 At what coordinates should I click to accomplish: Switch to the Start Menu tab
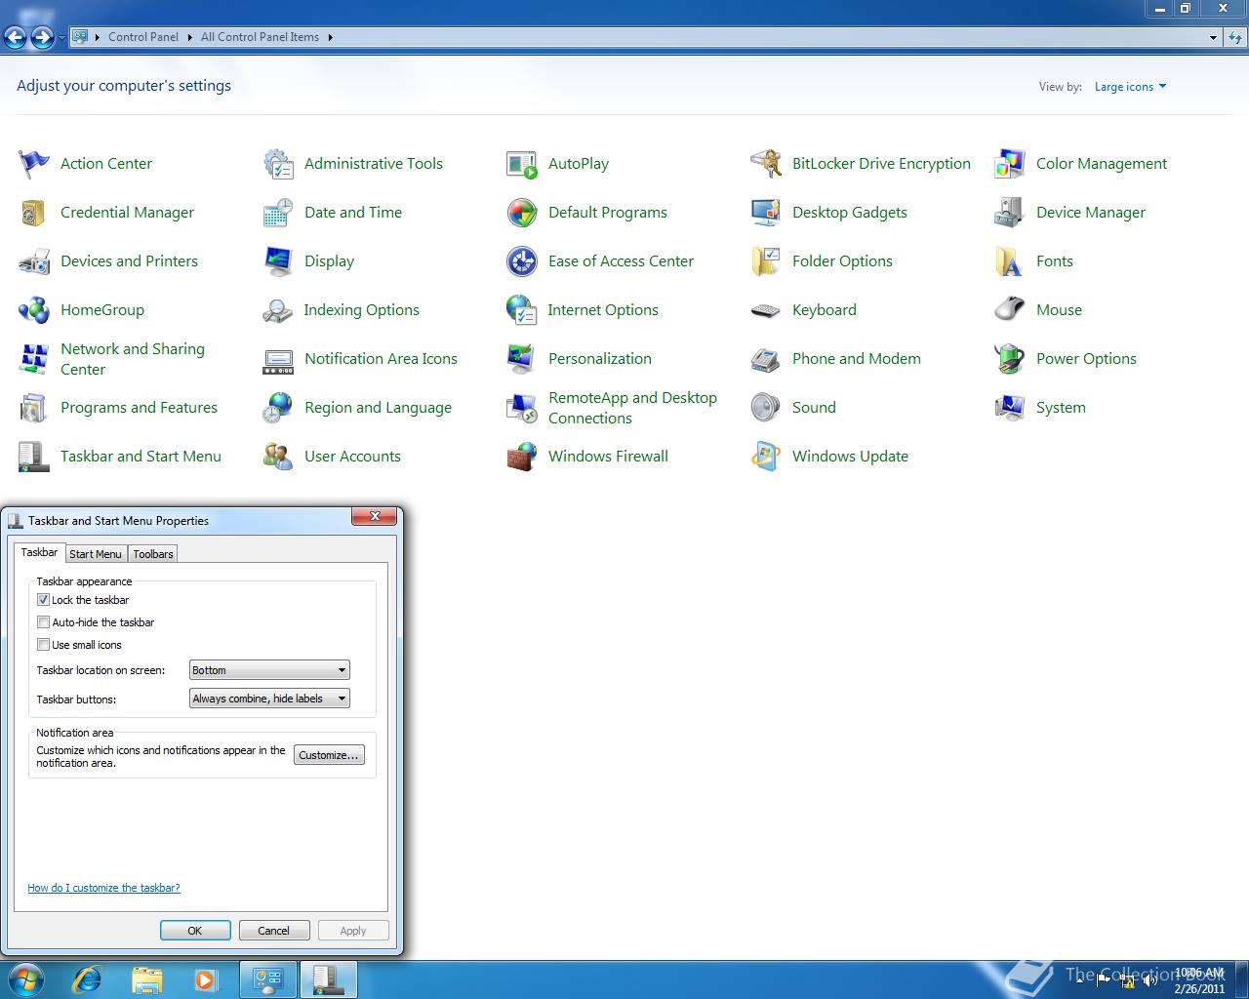[x=96, y=554]
